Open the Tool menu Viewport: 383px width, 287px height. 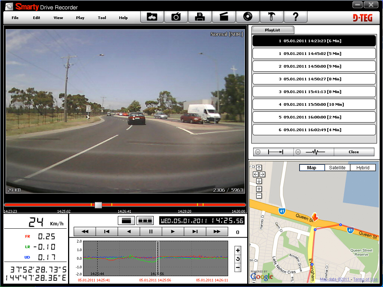[102, 18]
